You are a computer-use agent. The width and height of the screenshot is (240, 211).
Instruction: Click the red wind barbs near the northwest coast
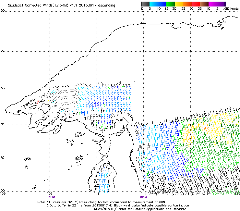pos(37,101)
